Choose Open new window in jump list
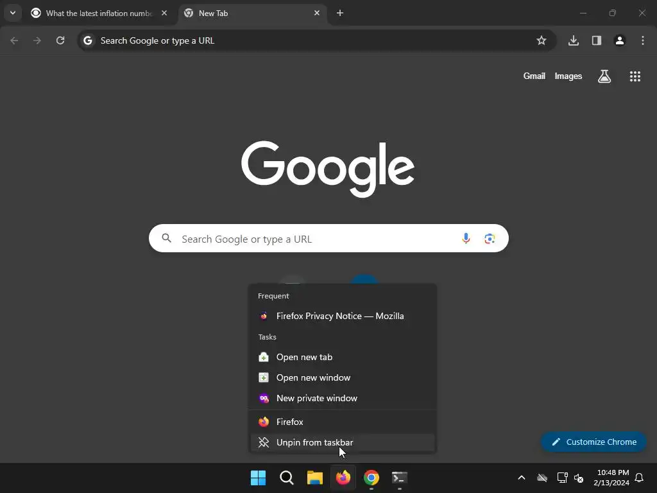 click(343, 377)
